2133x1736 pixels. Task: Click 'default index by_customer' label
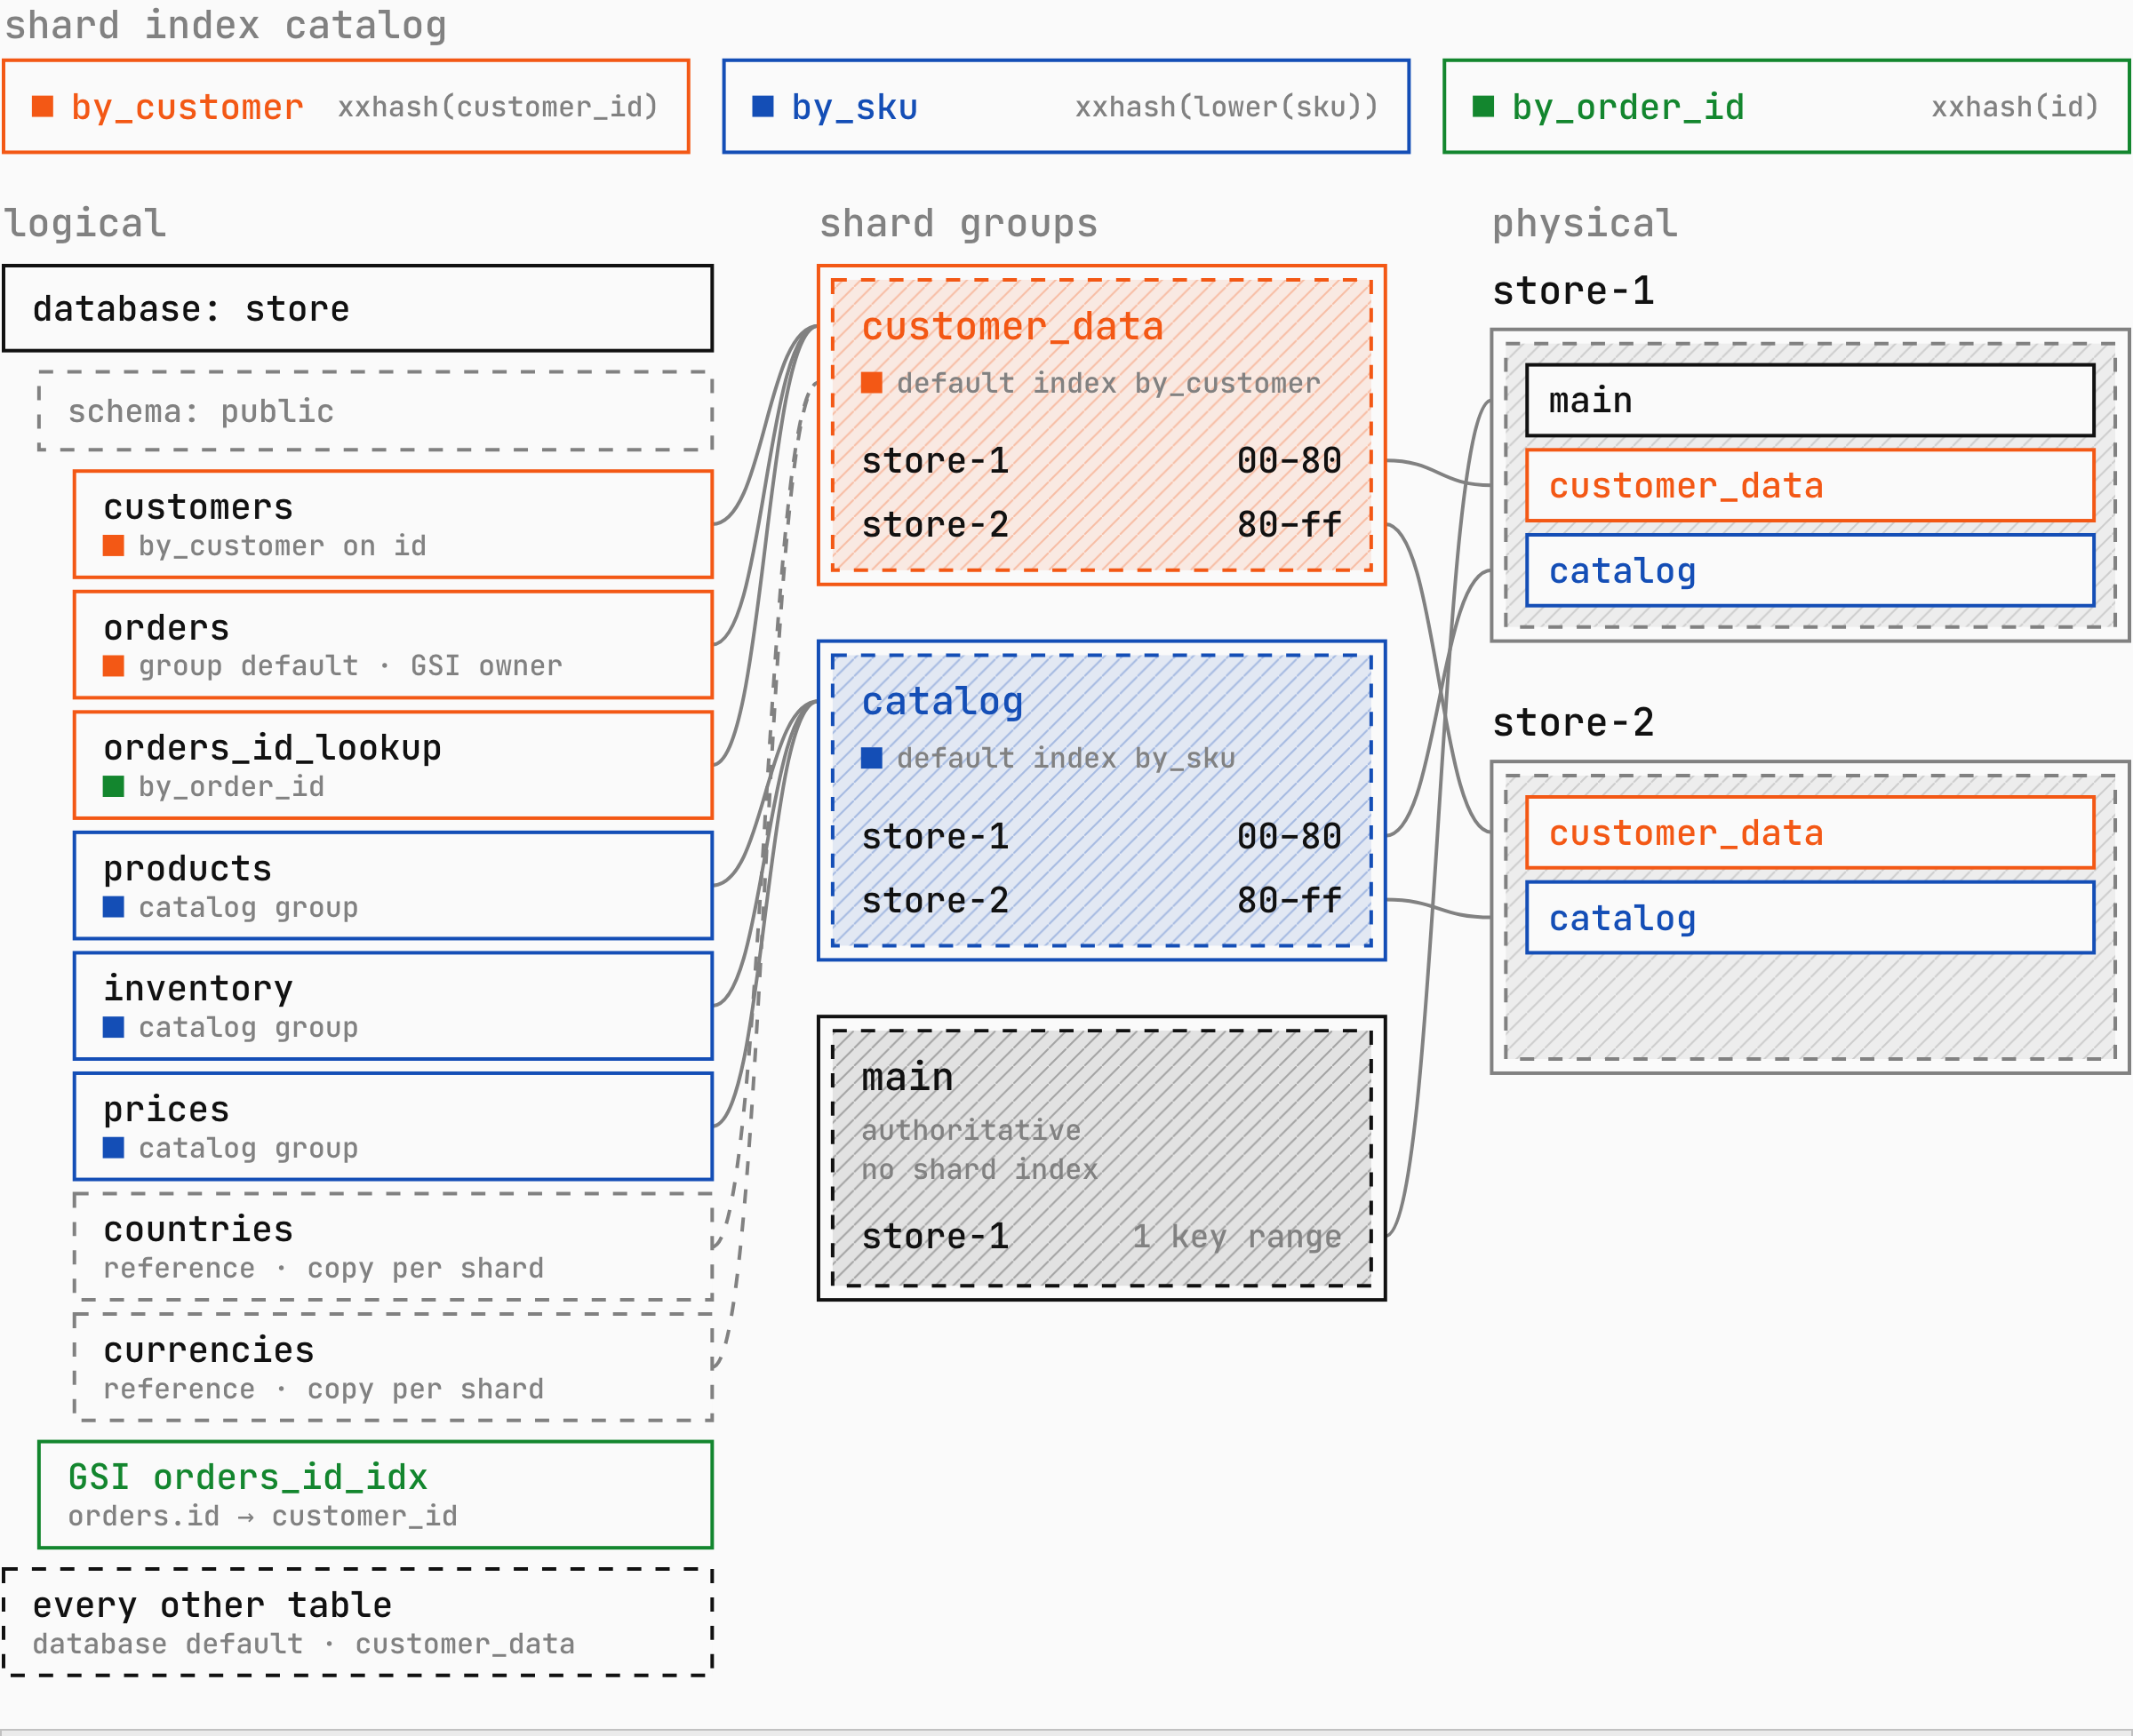tap(1108, 383)
